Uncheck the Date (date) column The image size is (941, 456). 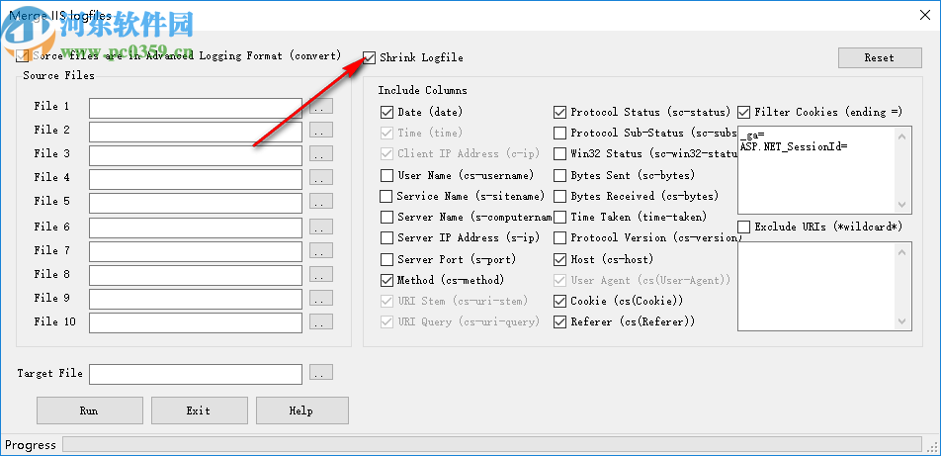pyautogui.click(x=386, y=112)
